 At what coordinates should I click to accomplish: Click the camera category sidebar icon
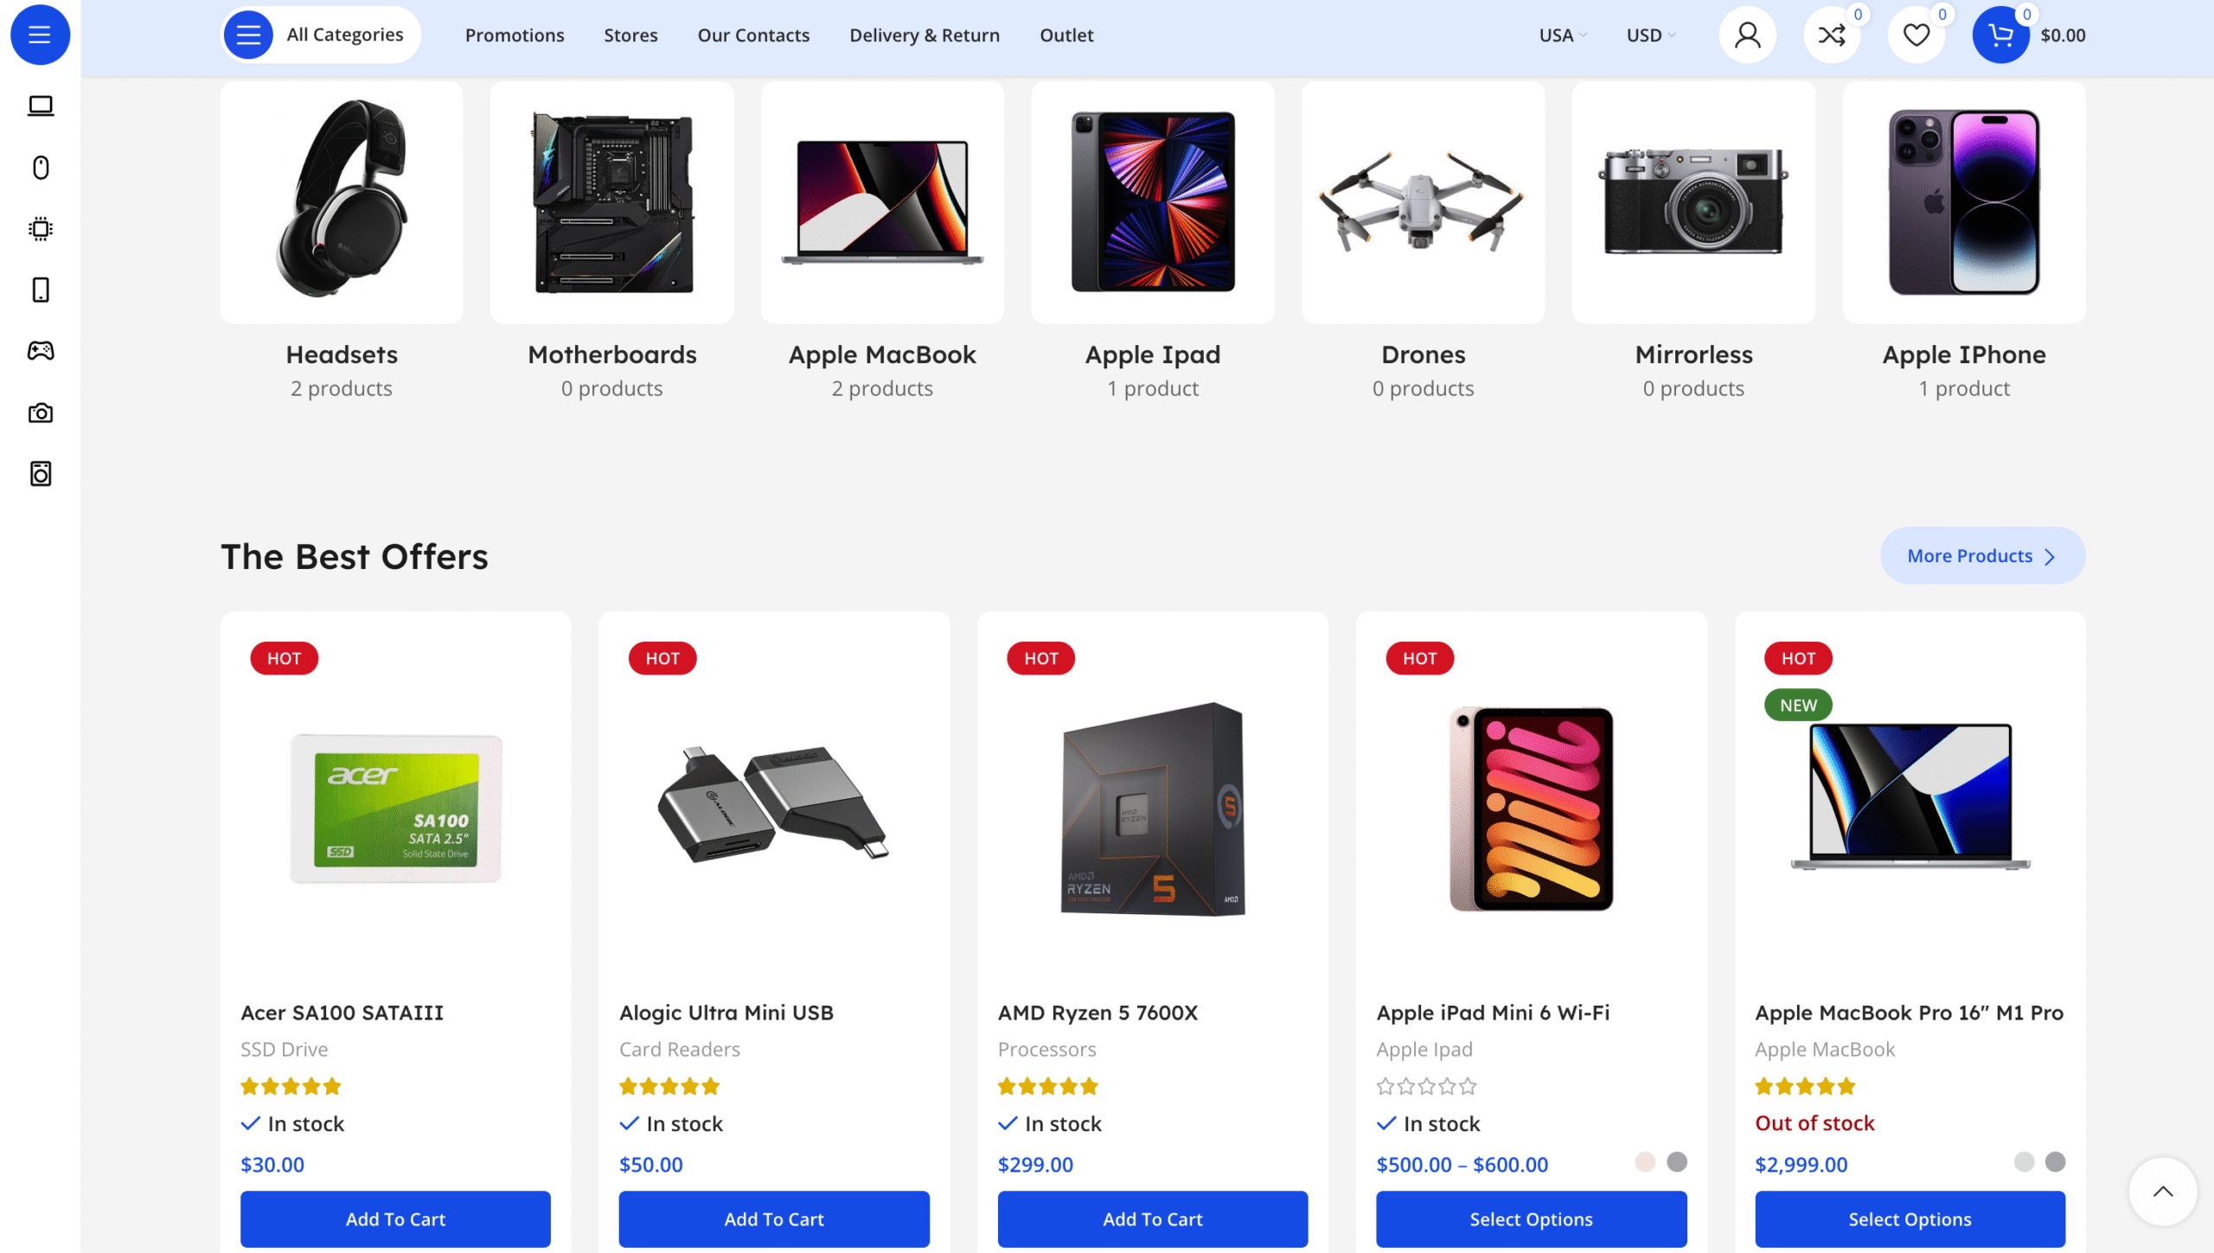(x=41, y=412)
